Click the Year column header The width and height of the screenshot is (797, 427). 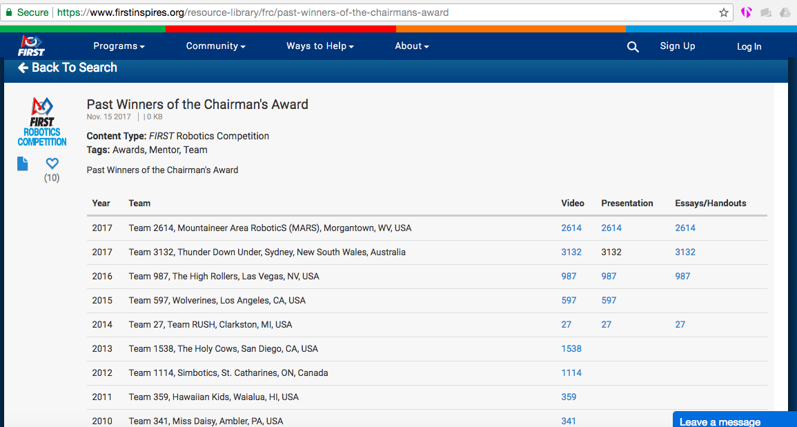tap(101, 203)
